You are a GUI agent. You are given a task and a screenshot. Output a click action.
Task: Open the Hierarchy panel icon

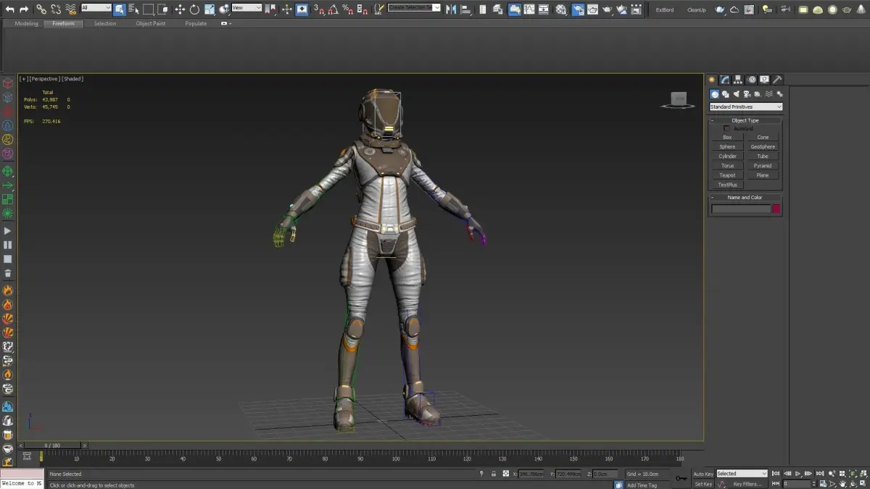738,80
